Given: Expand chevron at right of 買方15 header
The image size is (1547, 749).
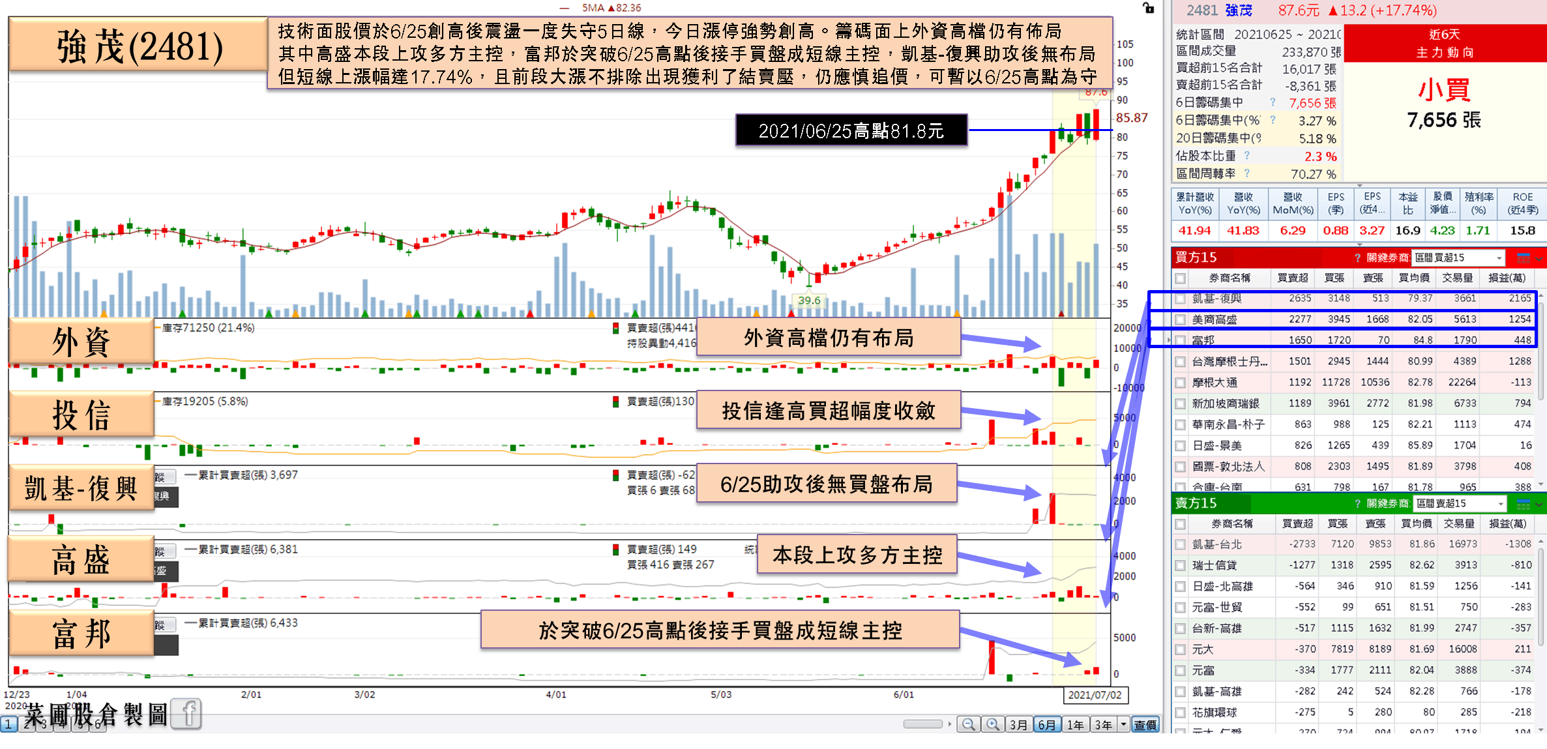Looking at the screenshot, I should (x=1539, y=258).
